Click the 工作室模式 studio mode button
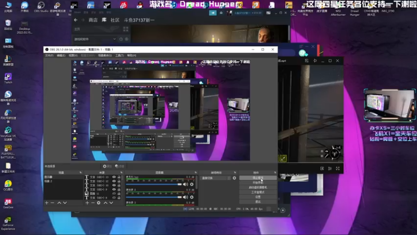Viewport: 417px width, 235px height. 257,192
